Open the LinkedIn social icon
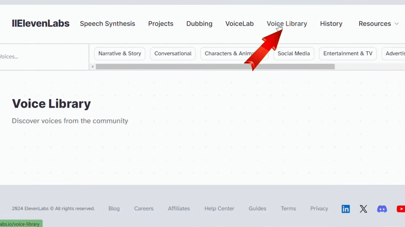 tap(346, 209)
